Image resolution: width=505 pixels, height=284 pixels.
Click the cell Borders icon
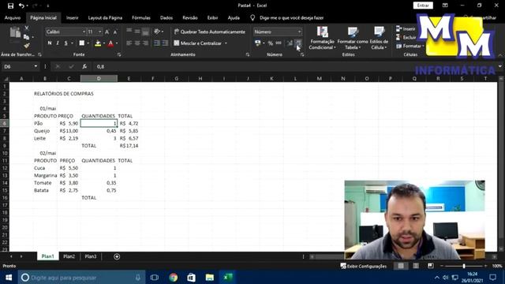click(82, 43)
